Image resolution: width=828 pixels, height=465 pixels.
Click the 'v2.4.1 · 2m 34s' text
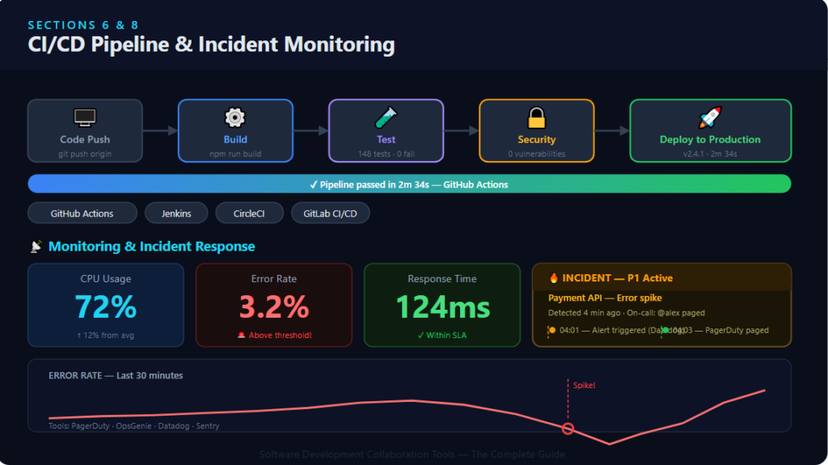[710, 154]
